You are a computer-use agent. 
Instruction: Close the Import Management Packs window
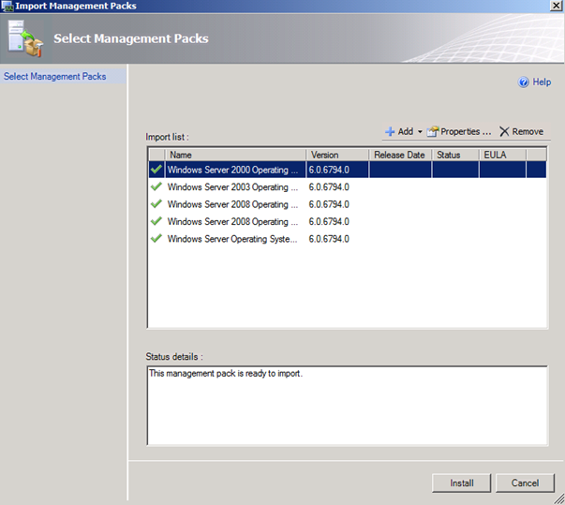pos(556,6)
